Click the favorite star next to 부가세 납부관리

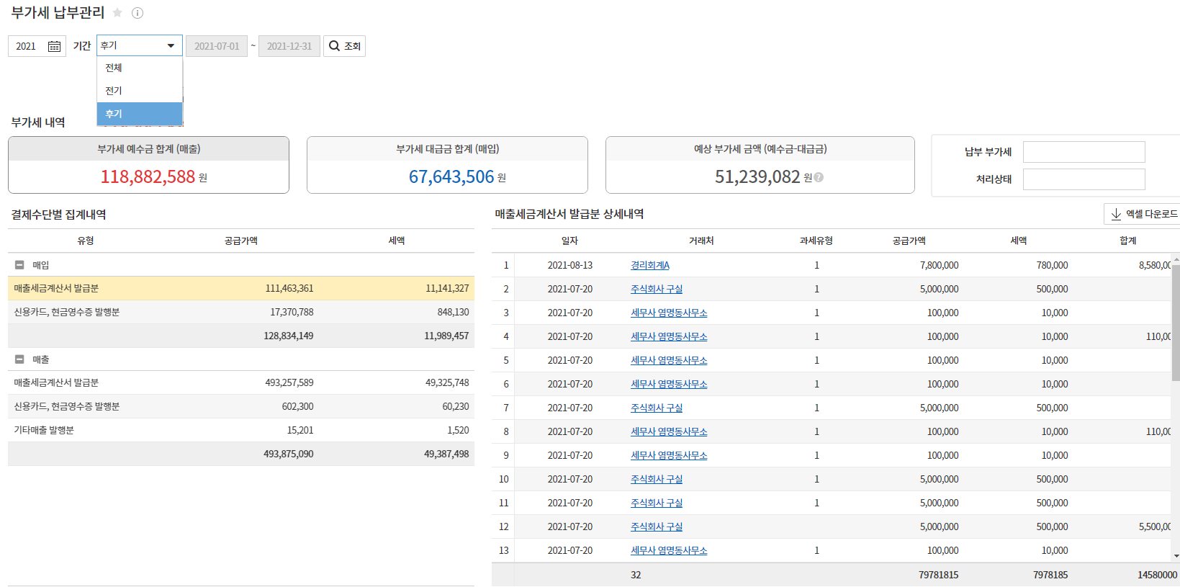click(x=117, y=13)
